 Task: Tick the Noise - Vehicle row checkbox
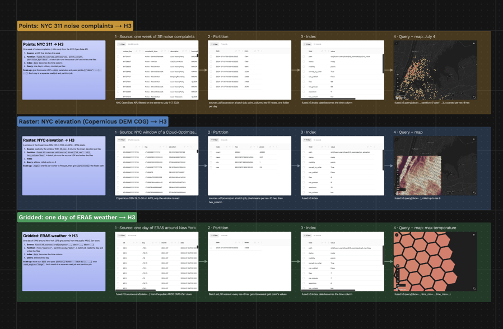click(118, 62)
